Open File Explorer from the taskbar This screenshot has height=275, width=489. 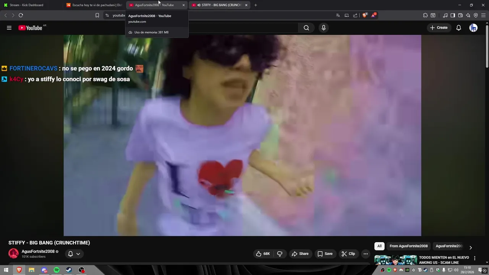click(31, 270)
